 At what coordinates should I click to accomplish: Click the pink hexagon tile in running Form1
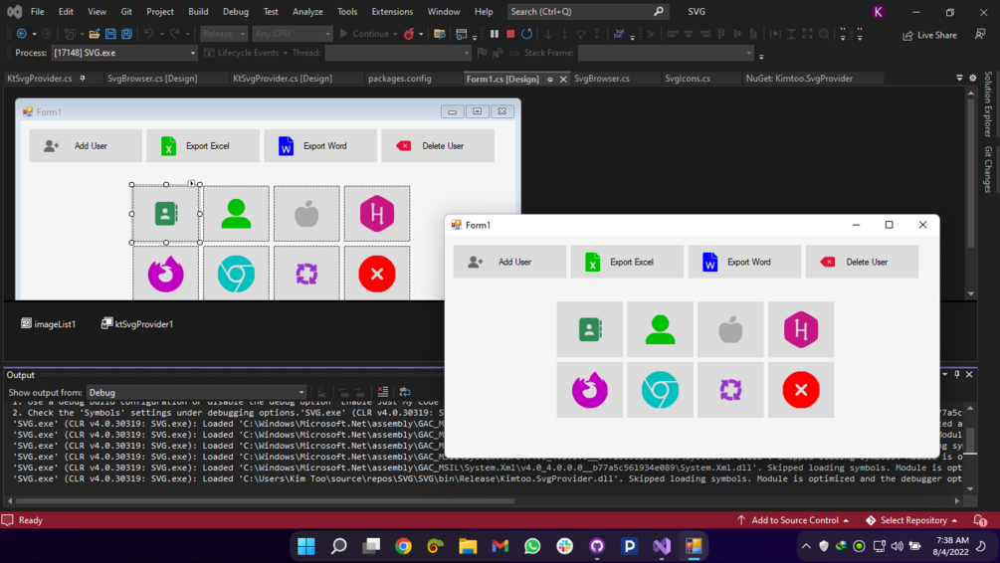[801, 329]
